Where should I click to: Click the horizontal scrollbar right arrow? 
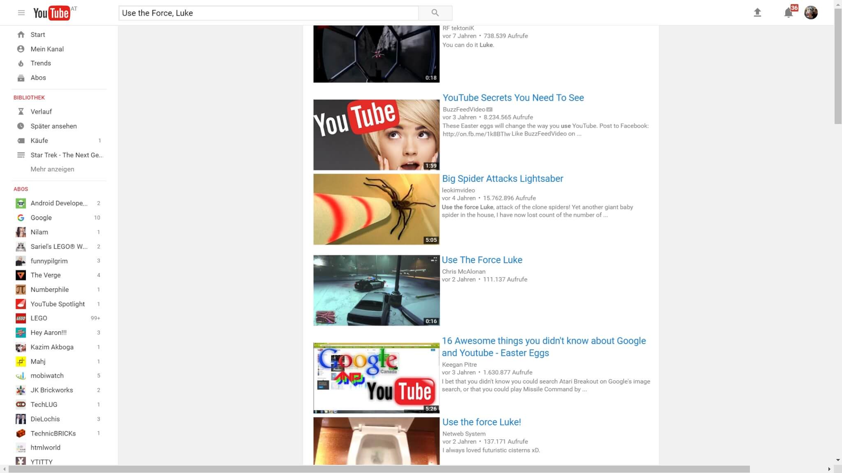829,469
